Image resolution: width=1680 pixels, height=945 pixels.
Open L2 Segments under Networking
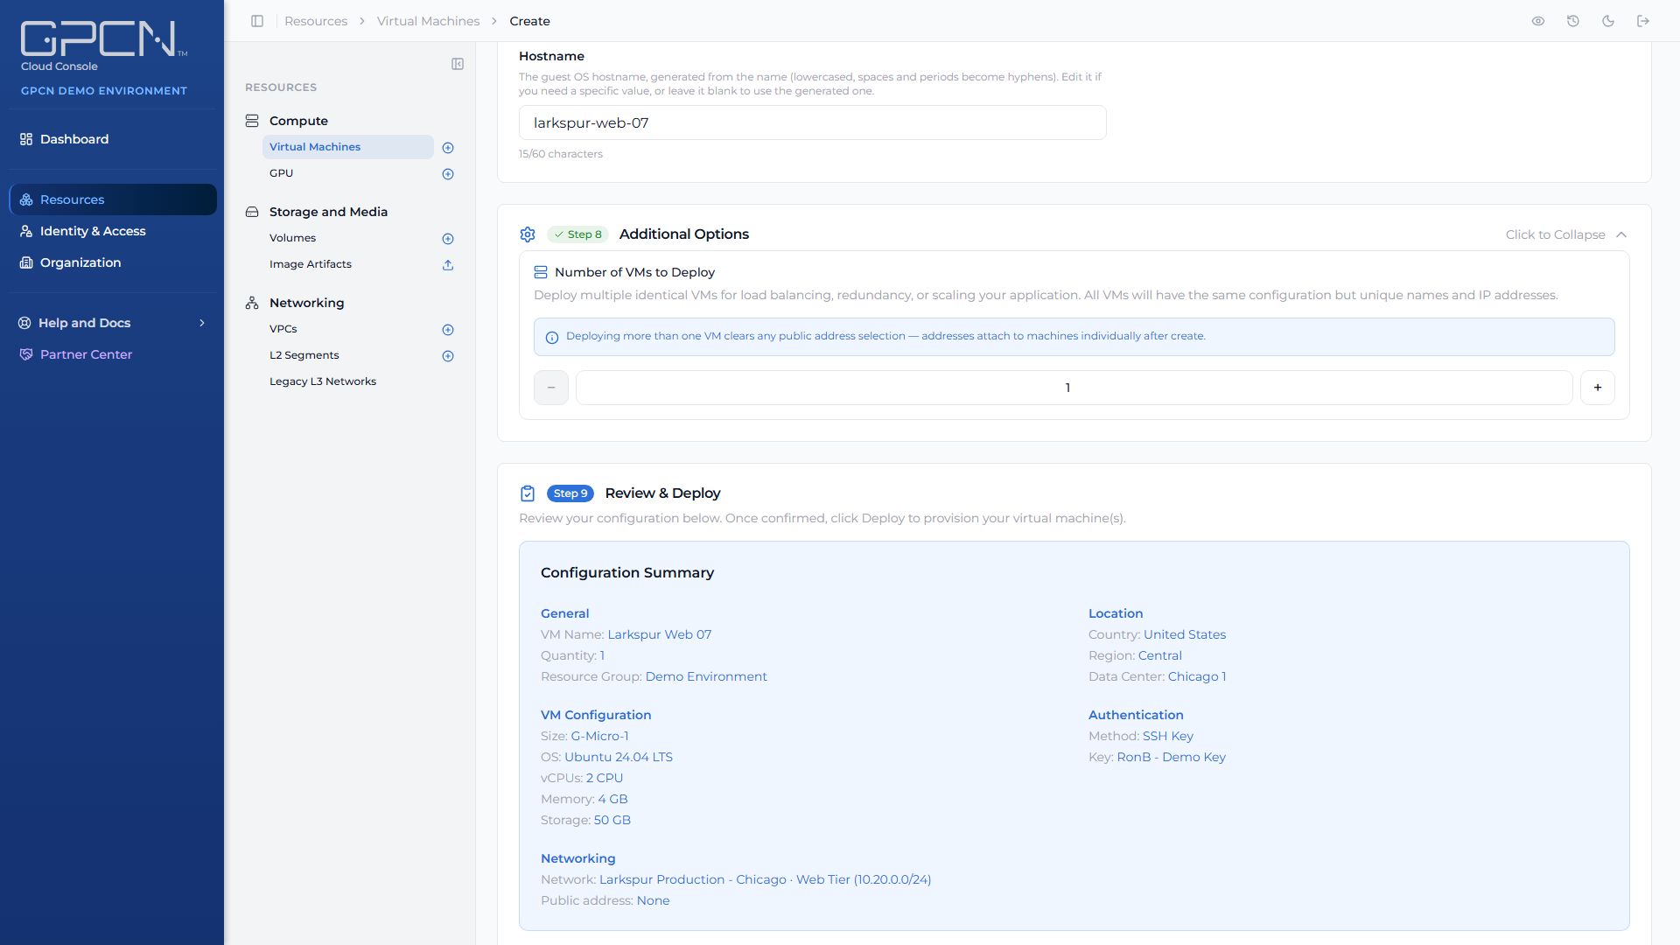pyautogui.click(x=347, y=355)
